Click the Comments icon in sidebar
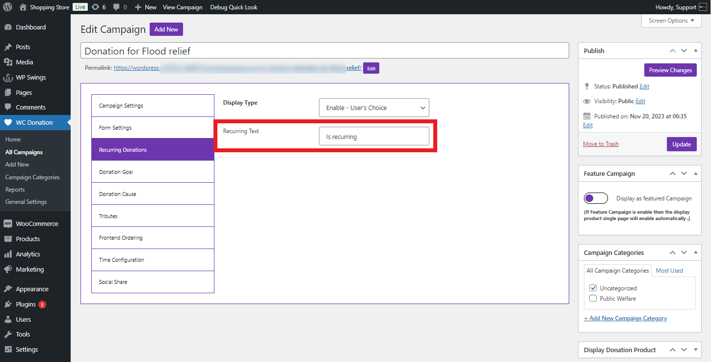Viewport: 711px width, 362px height. (8, 108)
